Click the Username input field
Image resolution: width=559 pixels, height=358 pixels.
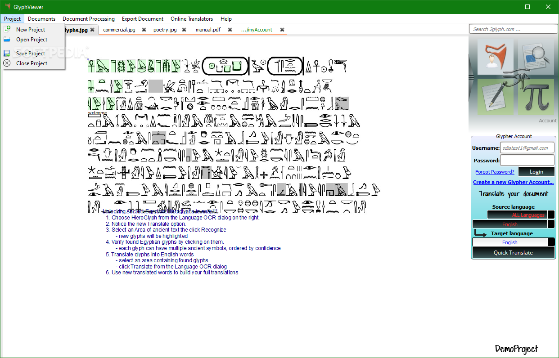527,148
